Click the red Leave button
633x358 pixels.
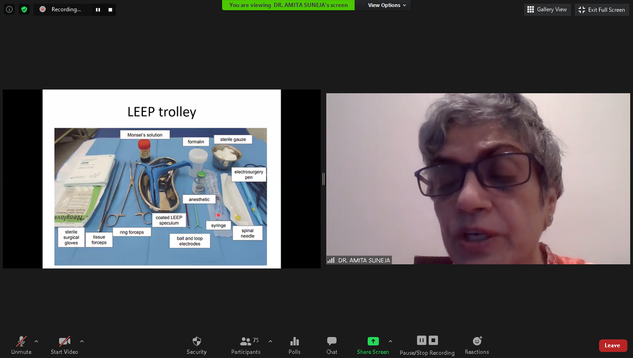pyautogui.click(x=612, y=345)
